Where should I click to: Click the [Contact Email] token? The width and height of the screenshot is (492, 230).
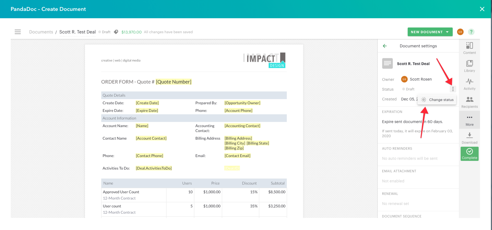pos(237,156)
